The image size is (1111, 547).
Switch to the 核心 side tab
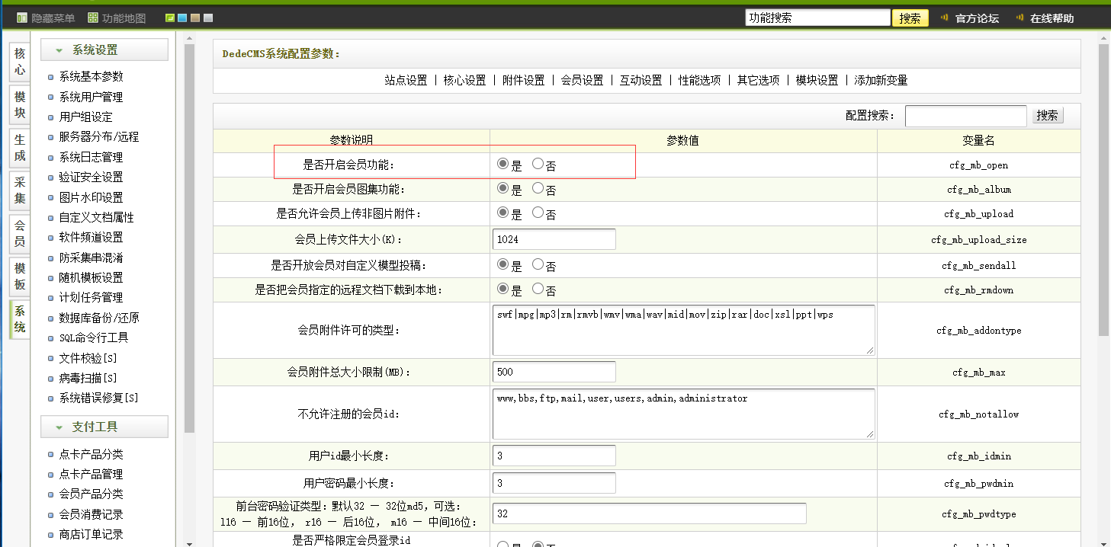[x=20, y=62]
